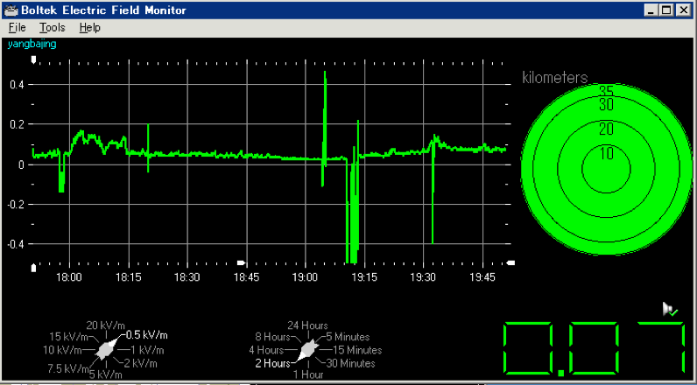This screenshot has width=697, height=385.
Task: Open the Tools menu
Action: [x=52, y=27]
